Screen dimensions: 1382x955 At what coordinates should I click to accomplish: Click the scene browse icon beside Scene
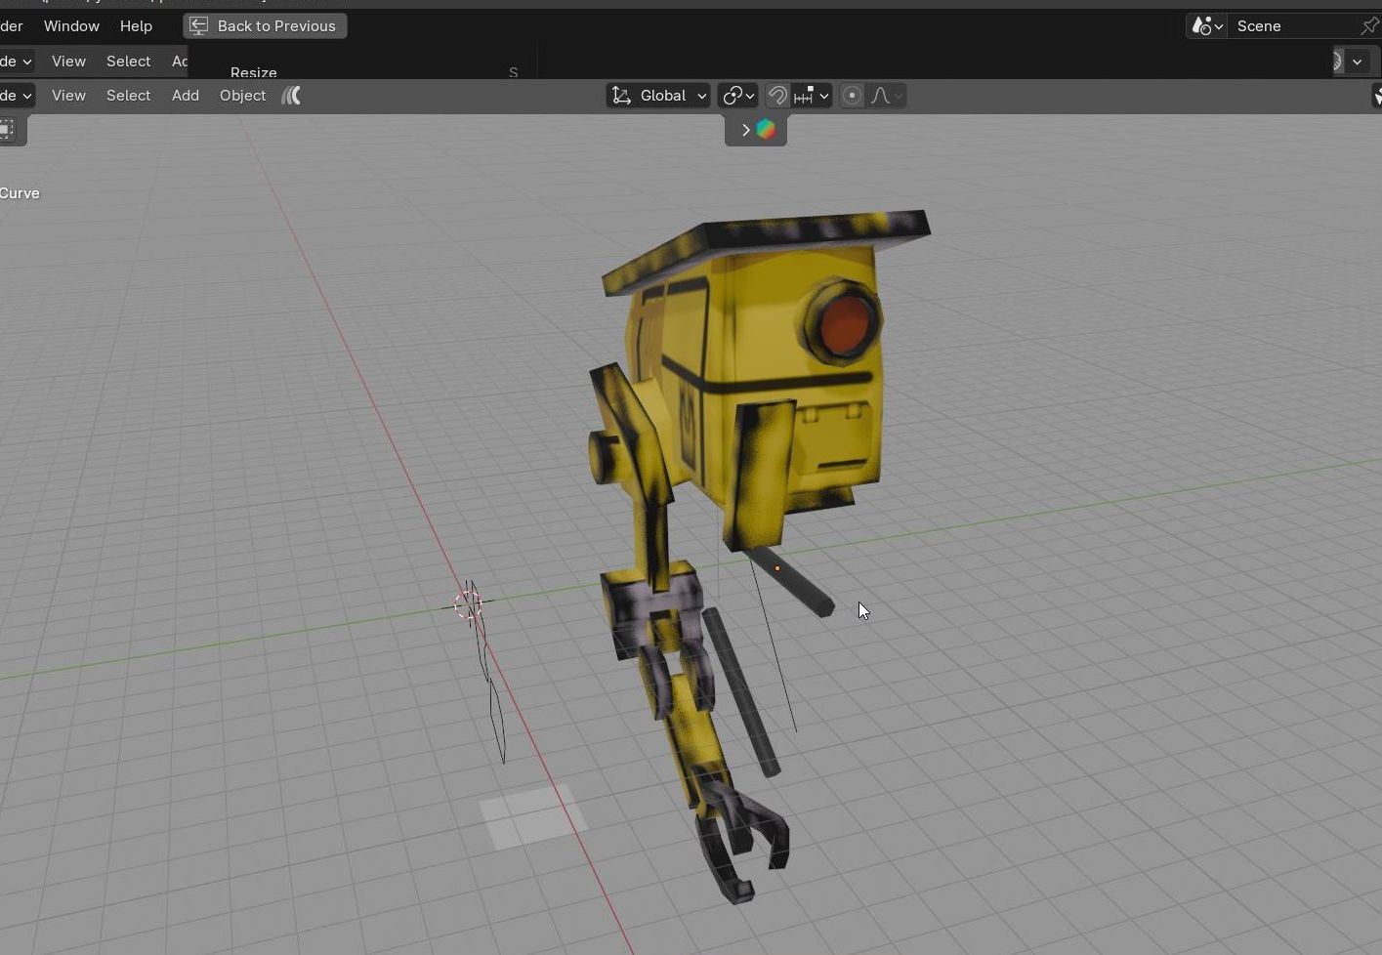[x=1206, y=26]
